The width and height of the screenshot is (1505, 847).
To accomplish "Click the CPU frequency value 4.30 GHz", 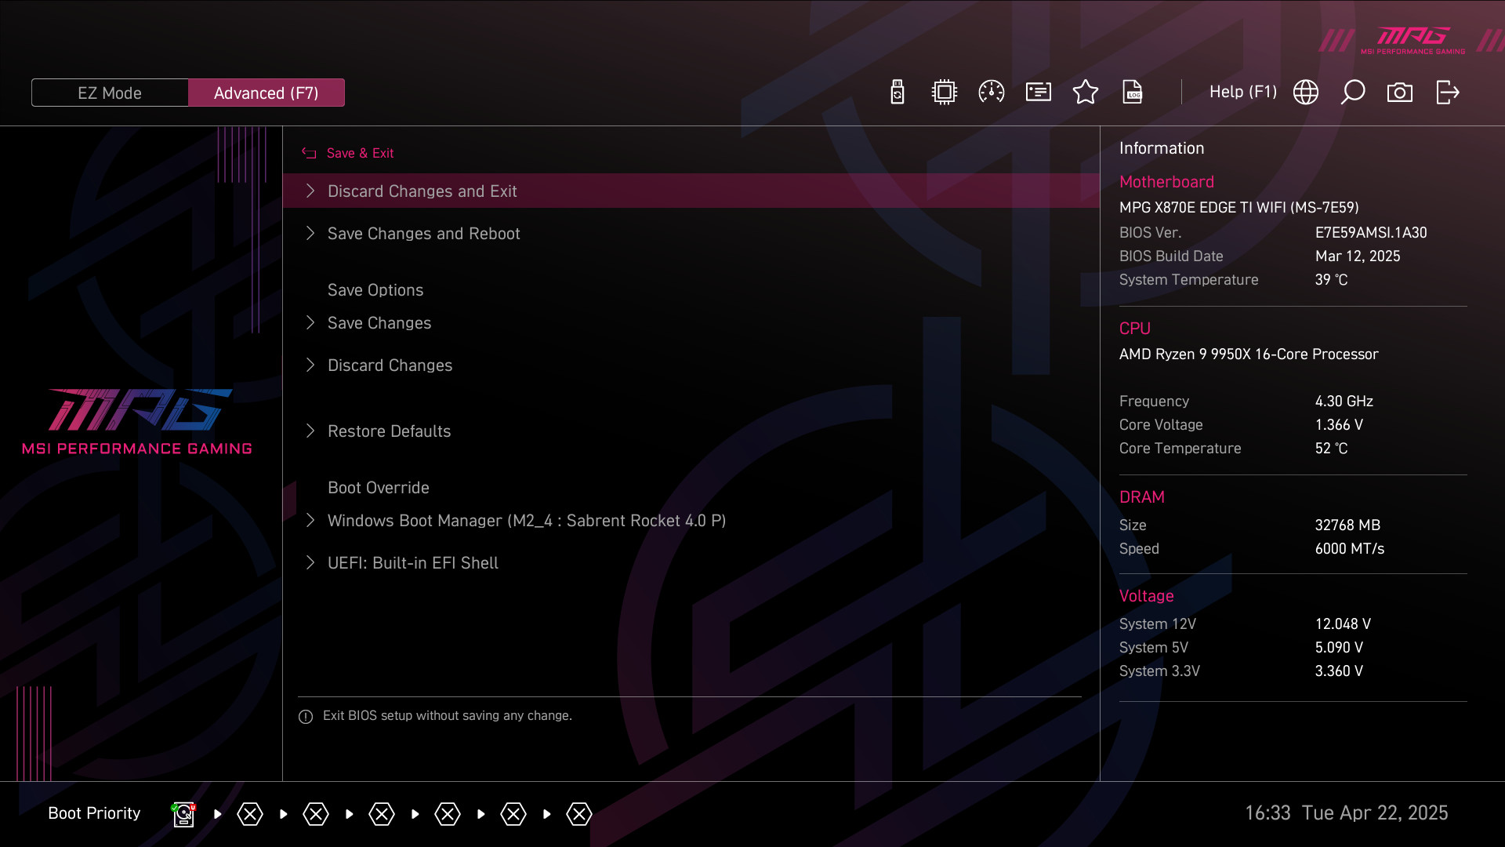I will [x=1344, y=402].
